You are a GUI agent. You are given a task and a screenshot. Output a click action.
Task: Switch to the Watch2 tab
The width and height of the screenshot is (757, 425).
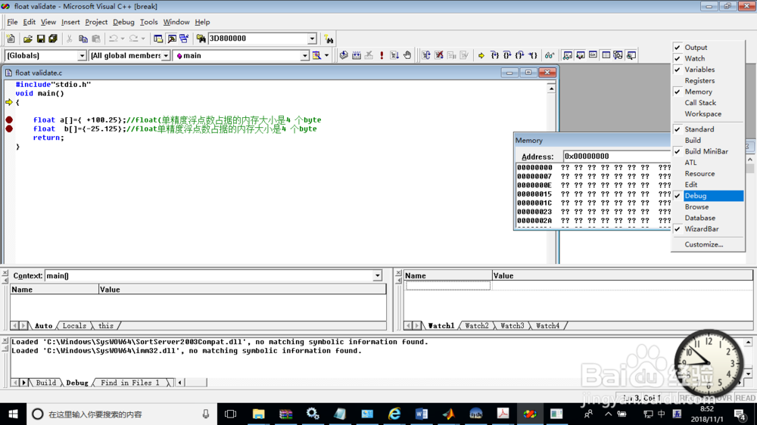[x=476, y=326]
